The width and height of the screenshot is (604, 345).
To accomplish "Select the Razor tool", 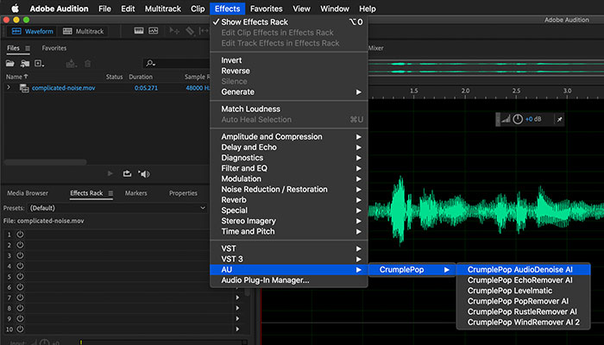I will pos(190,31).
